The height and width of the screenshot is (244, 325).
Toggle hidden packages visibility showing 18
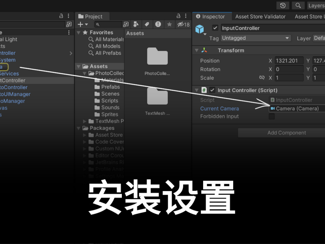tap(184, 24)
